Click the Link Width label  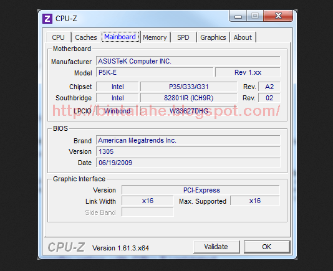pyautogui.click(x=100, y=201)
